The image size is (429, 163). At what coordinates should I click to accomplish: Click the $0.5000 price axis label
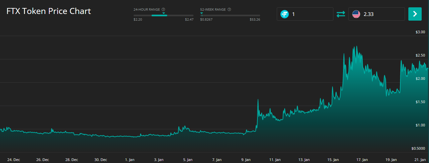click(x=418, y=148)
